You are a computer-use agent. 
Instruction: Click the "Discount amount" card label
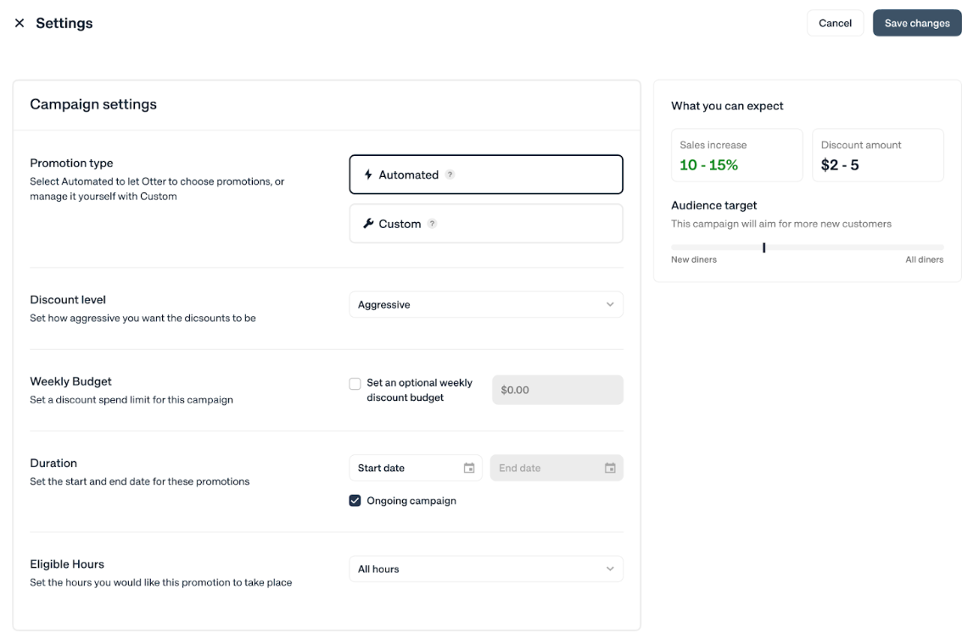coord(861,145)
